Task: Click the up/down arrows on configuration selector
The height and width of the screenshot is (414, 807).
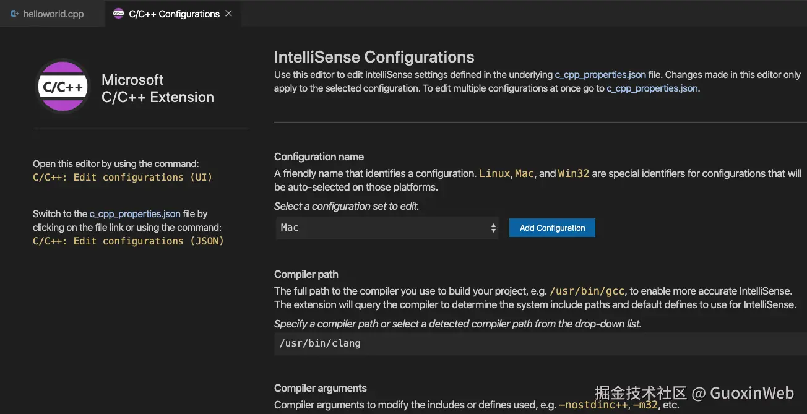Action: [493, 228]
